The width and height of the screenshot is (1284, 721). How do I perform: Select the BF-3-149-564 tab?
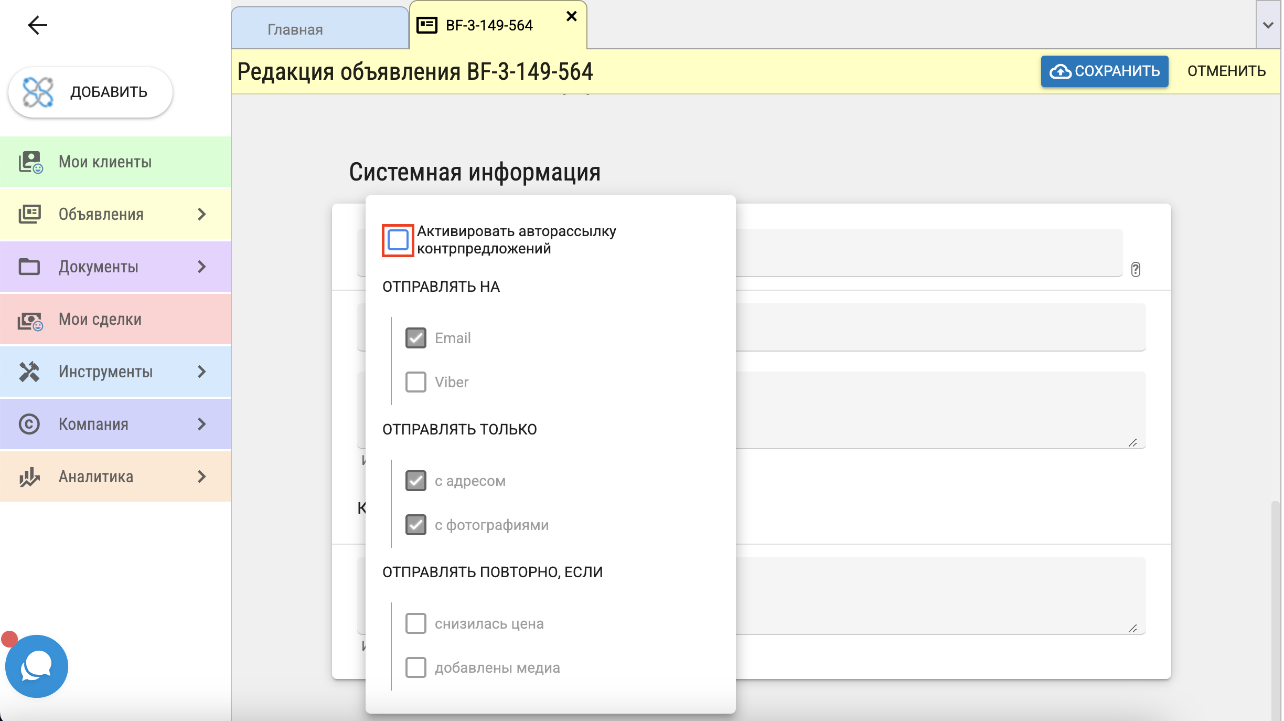(498, 25)
